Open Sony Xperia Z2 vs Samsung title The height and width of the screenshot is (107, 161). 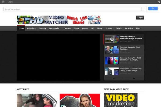point(131,70)
